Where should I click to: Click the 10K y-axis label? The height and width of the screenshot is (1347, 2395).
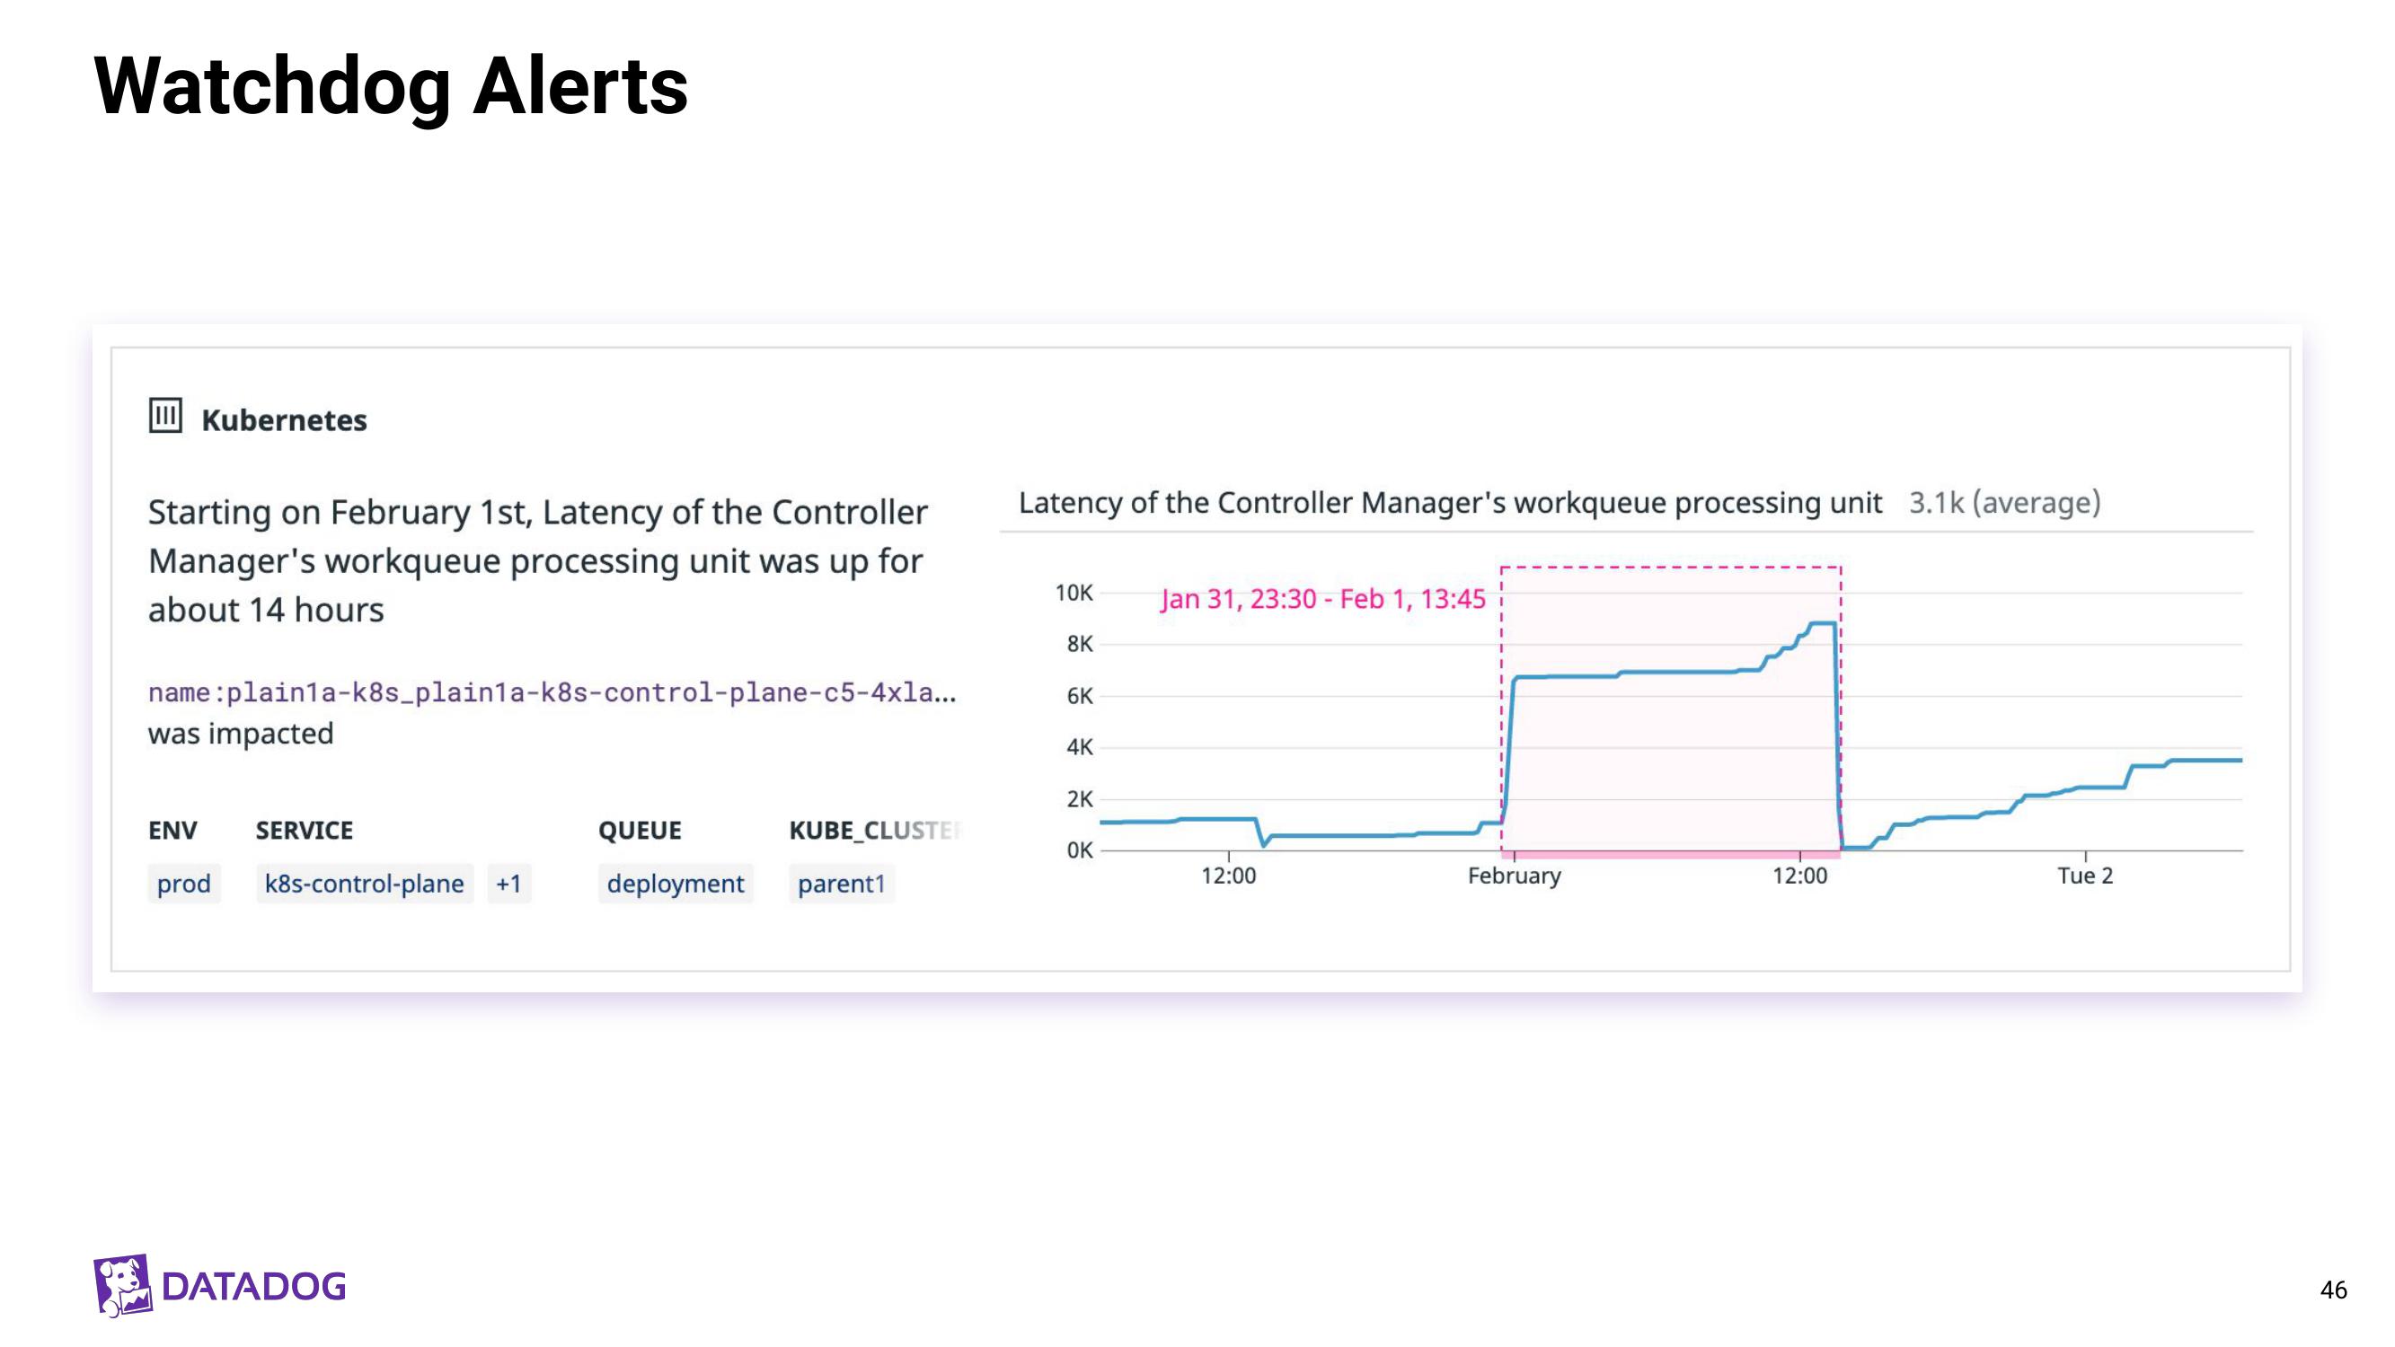click(x=1074, y=593)
